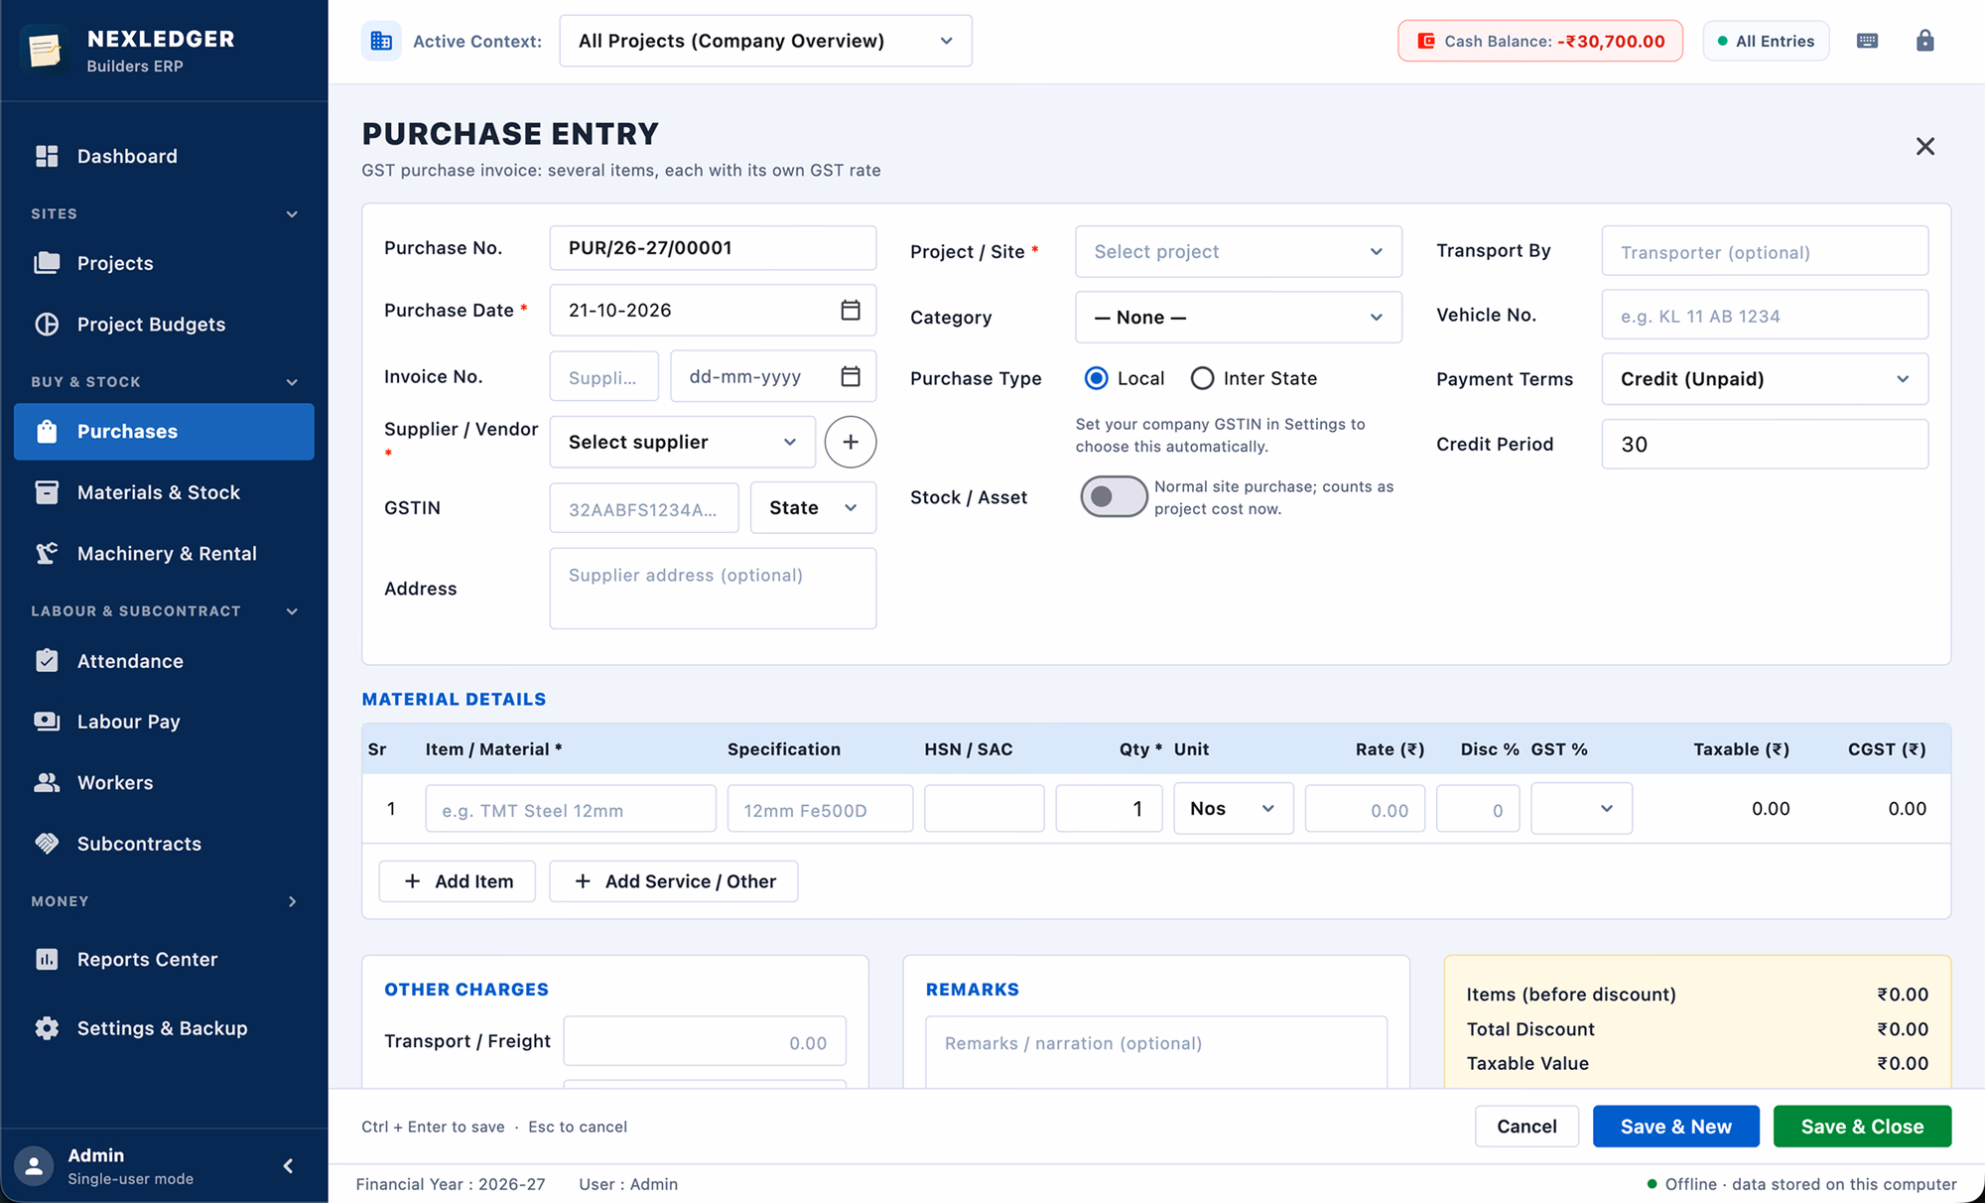Open Settings & Backup
Screen dimensions: 1985x1203
[164, 1028]
